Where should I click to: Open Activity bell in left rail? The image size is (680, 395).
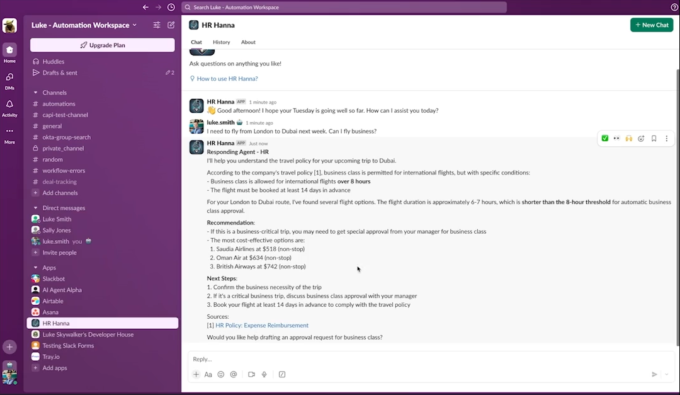pos(9,108)
